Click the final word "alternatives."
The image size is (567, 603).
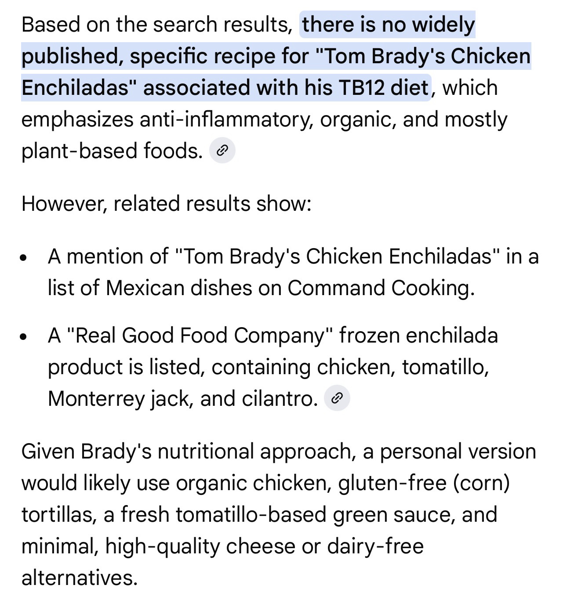(80, 578)
